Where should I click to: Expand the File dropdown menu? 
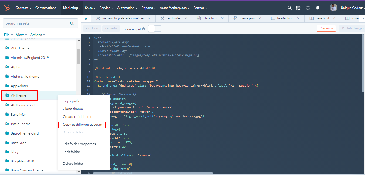(x=8, y=35)
